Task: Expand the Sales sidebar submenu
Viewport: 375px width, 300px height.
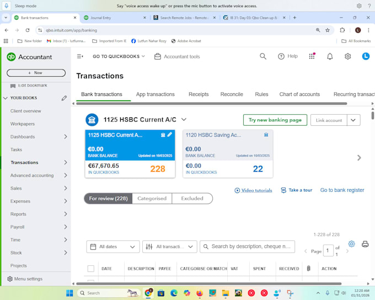Action: (x=66, y=188)
